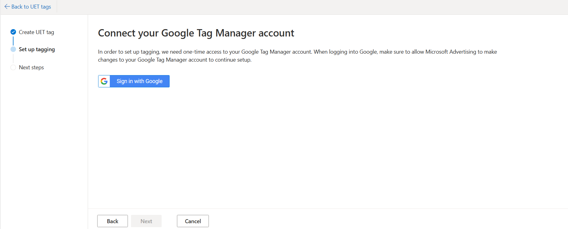Sign in with Google

[x=134, y=81]
